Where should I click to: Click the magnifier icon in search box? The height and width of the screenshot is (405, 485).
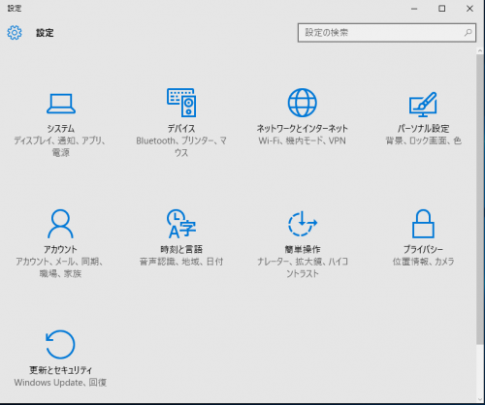[x=468, y=33]
